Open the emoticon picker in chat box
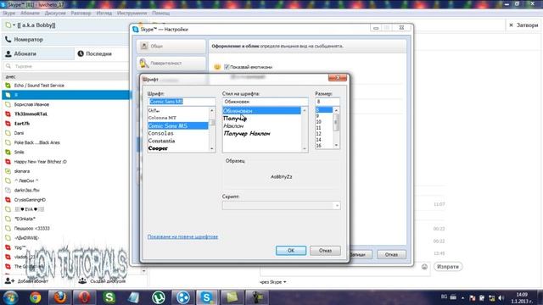 pyautogui.click(x=424, y=267)
